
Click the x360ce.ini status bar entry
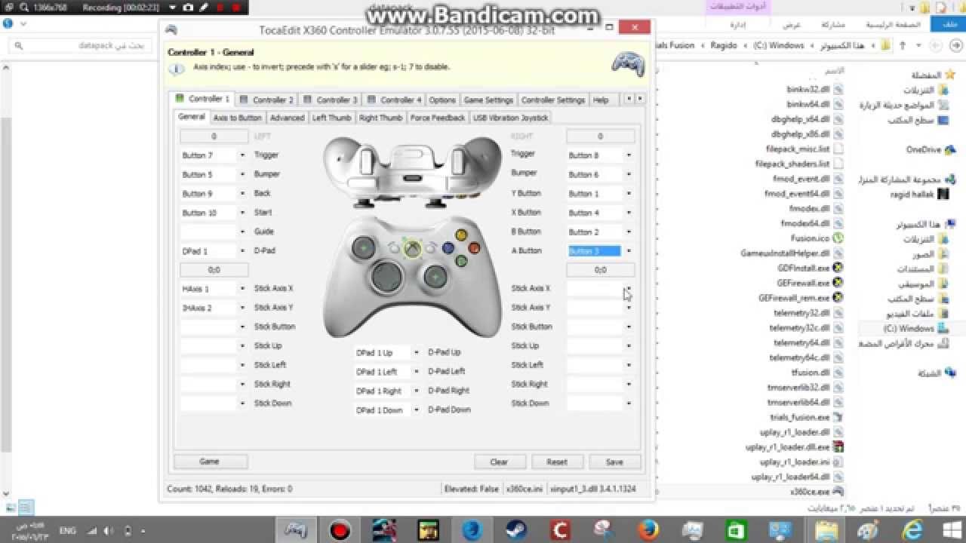point(524,489)
